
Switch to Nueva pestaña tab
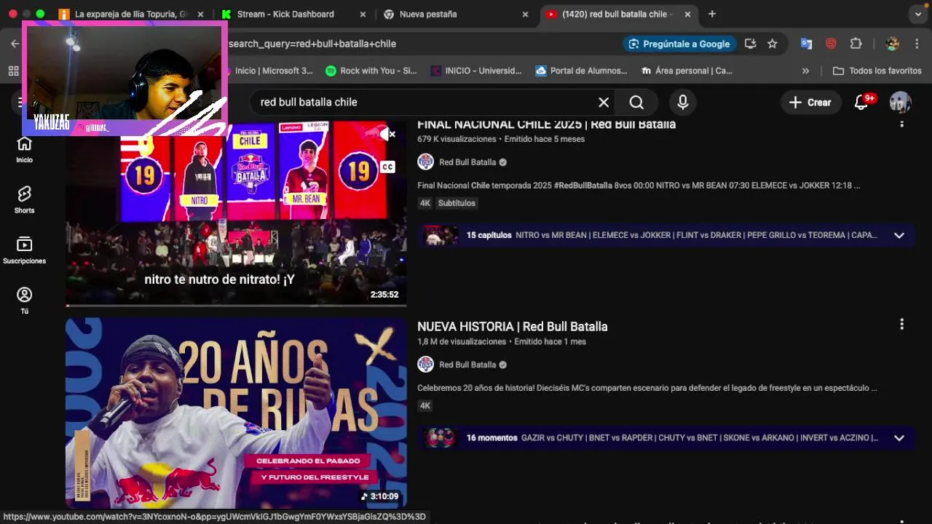pos(428,14)
